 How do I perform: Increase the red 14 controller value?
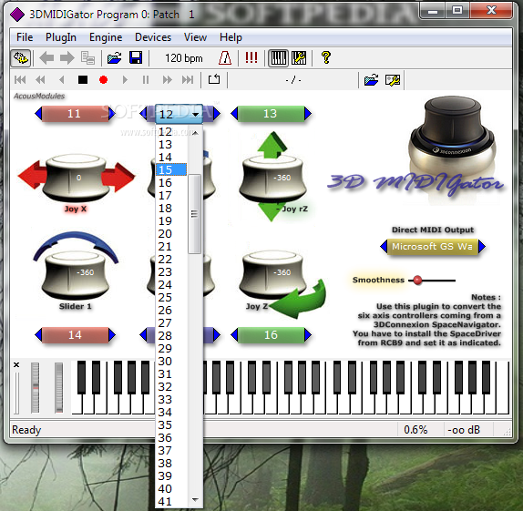pyautogui.click(x=112, y=334)
